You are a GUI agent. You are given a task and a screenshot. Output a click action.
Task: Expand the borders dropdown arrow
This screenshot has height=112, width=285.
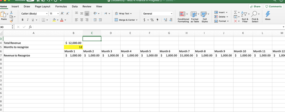[x=47, y=20]
